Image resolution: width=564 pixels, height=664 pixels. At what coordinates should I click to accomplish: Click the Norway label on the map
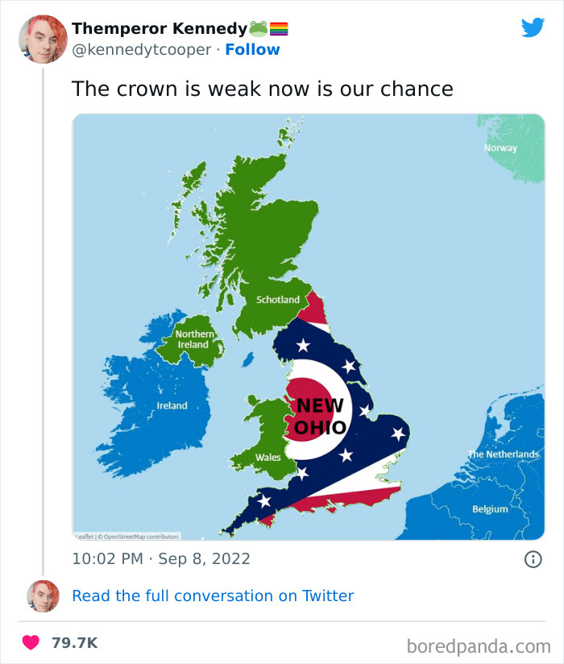[x=500, y=148]
